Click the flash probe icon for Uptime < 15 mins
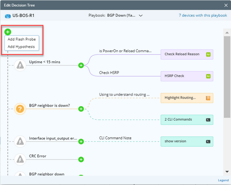 click(20, 65)
